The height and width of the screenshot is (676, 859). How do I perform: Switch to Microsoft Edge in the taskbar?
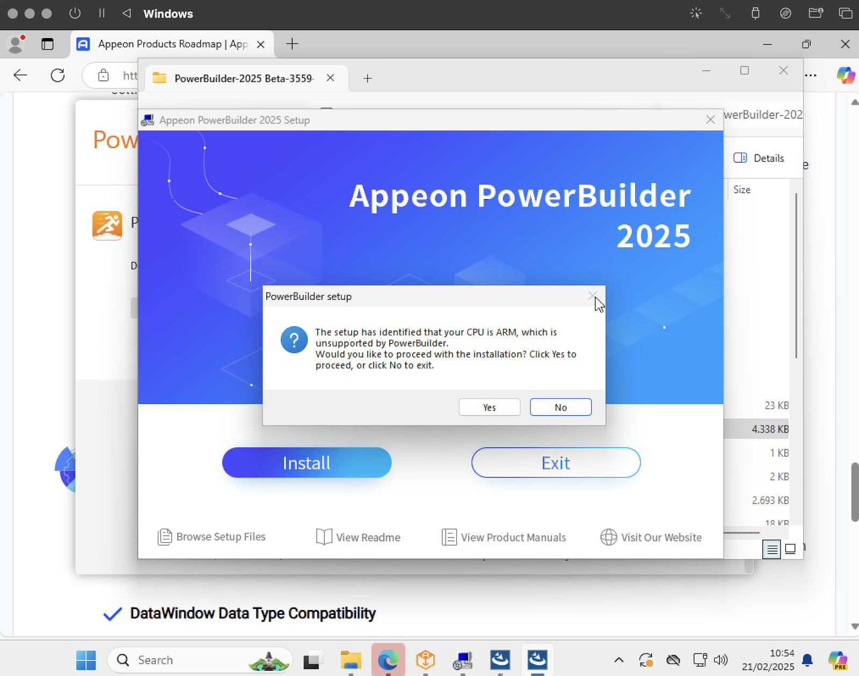(388, 660)
